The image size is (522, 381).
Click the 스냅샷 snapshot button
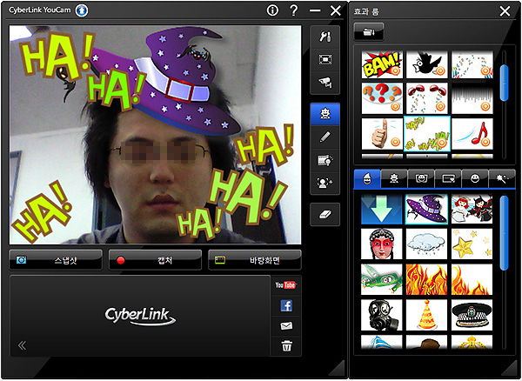[56, 260]
